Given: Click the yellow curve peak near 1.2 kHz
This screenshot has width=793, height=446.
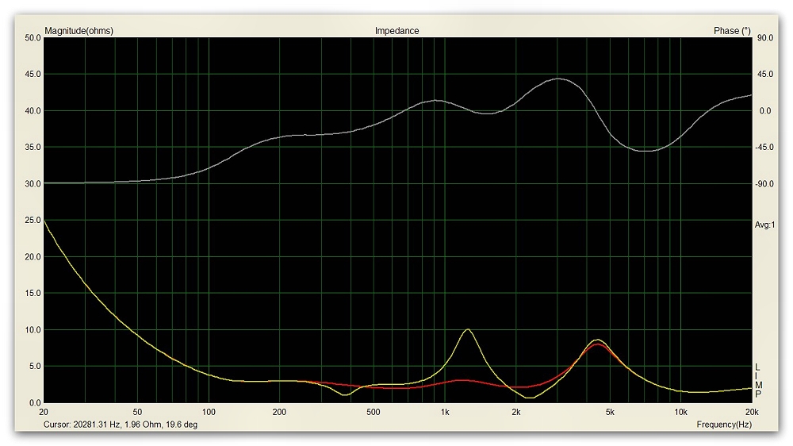Looking at the screenshot, I should click(468, 329).
